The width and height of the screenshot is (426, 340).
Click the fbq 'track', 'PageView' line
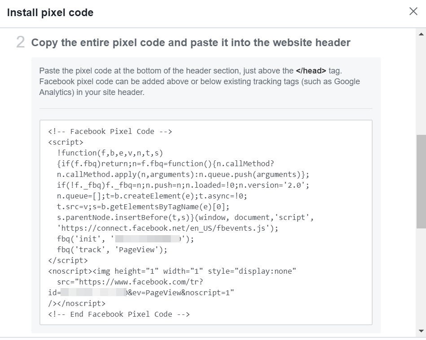click(112, 250)
